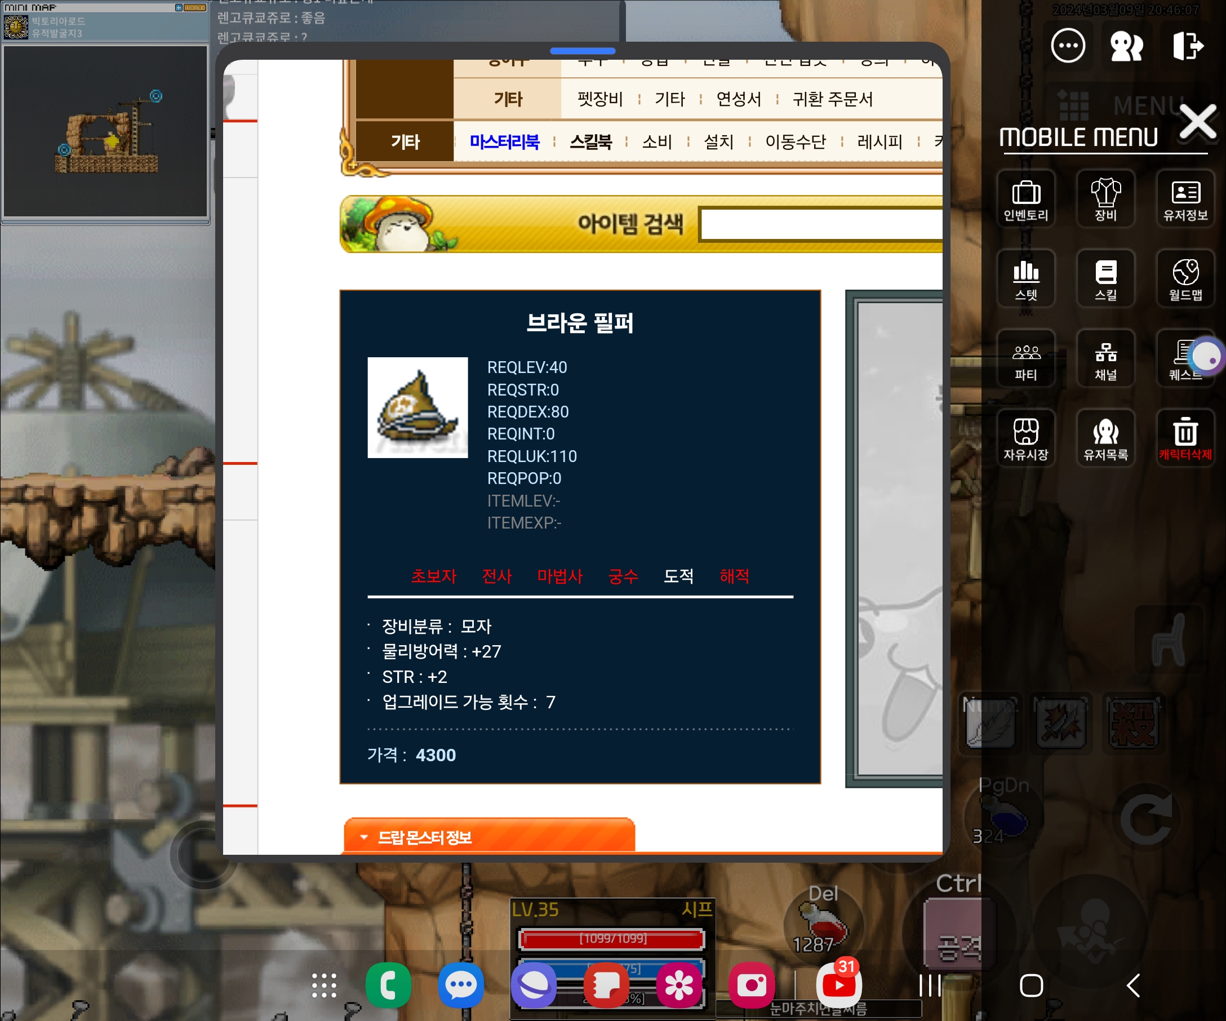Open the Samsung Internet browser app
The image size is (1226, 1021).
pos(534,986)
